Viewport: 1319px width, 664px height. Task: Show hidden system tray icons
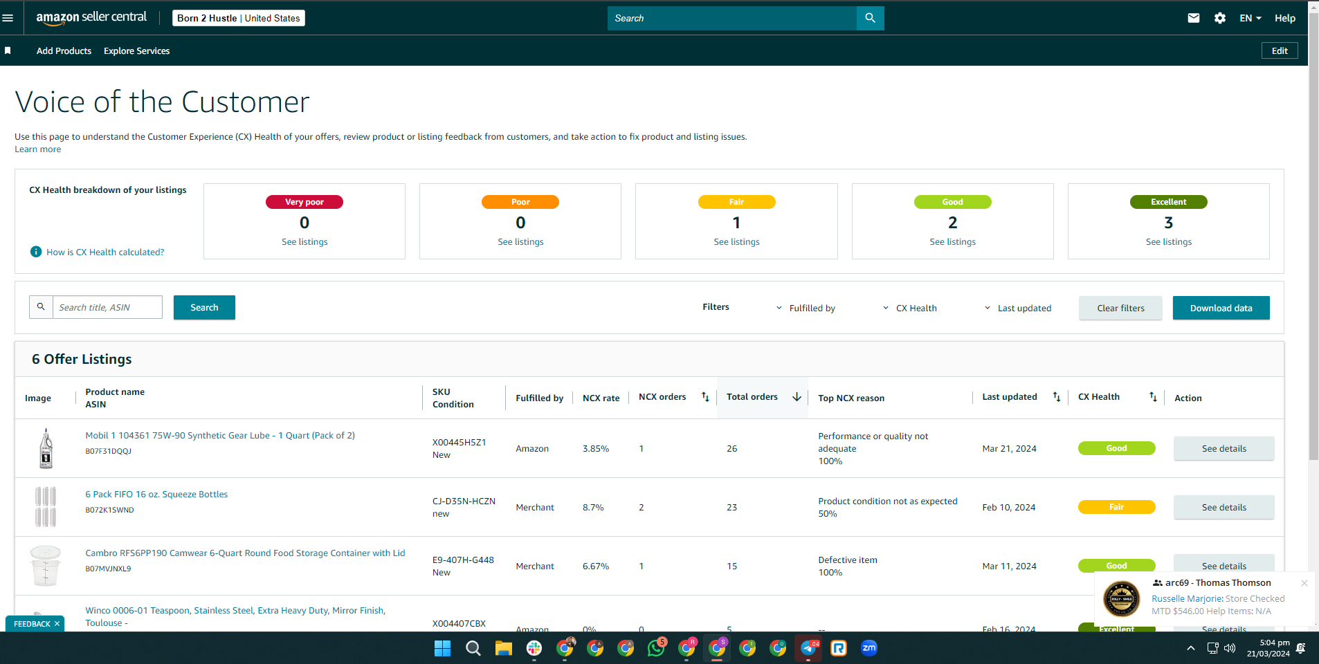click(x=1190, y=648)
